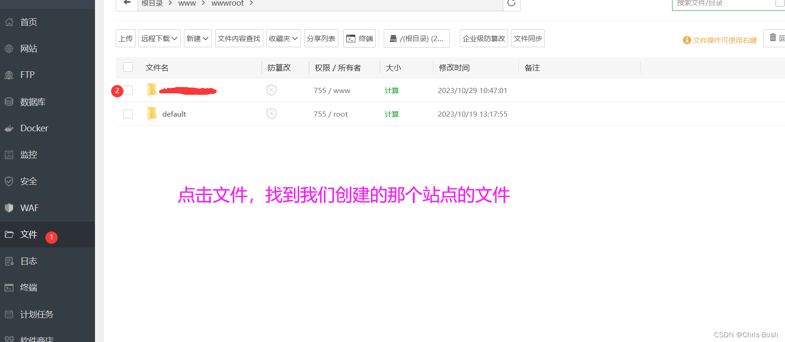Click 计算 size for default folder

click(x=392, y=114)
